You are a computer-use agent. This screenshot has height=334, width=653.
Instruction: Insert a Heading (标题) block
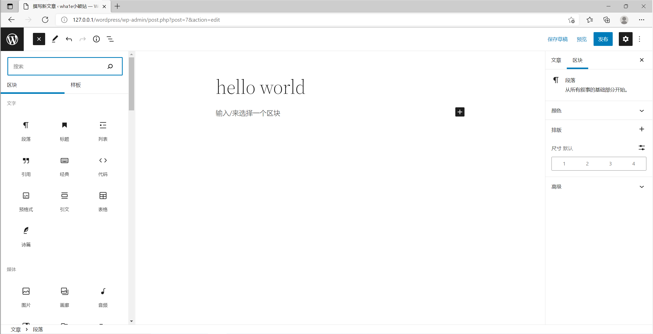click(x=64, y=131)
